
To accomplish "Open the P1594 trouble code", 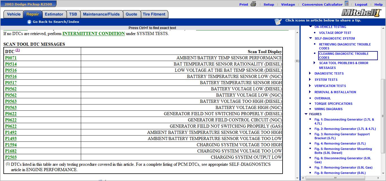I will 11,145.
